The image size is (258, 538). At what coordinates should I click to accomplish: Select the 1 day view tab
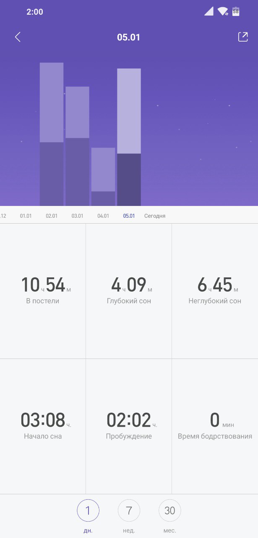pos(88,511)
